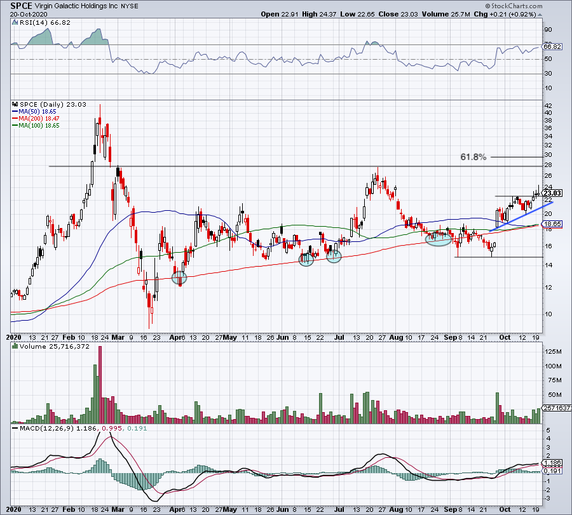Viewport: 572px width, 515px height.
Task: Click the volume bars icon before Volume 25,716,372
Action: coord(15,346)
